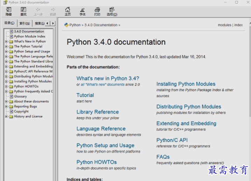Viewport: 251px width, 181px height.
Task: Expand Extending and Embedding tree node
Action: click(6, 66)
